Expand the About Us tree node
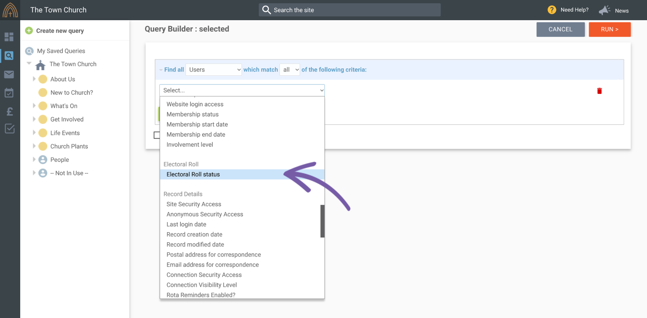This screenshot has height=318, width=647. (x=34, y=79)
